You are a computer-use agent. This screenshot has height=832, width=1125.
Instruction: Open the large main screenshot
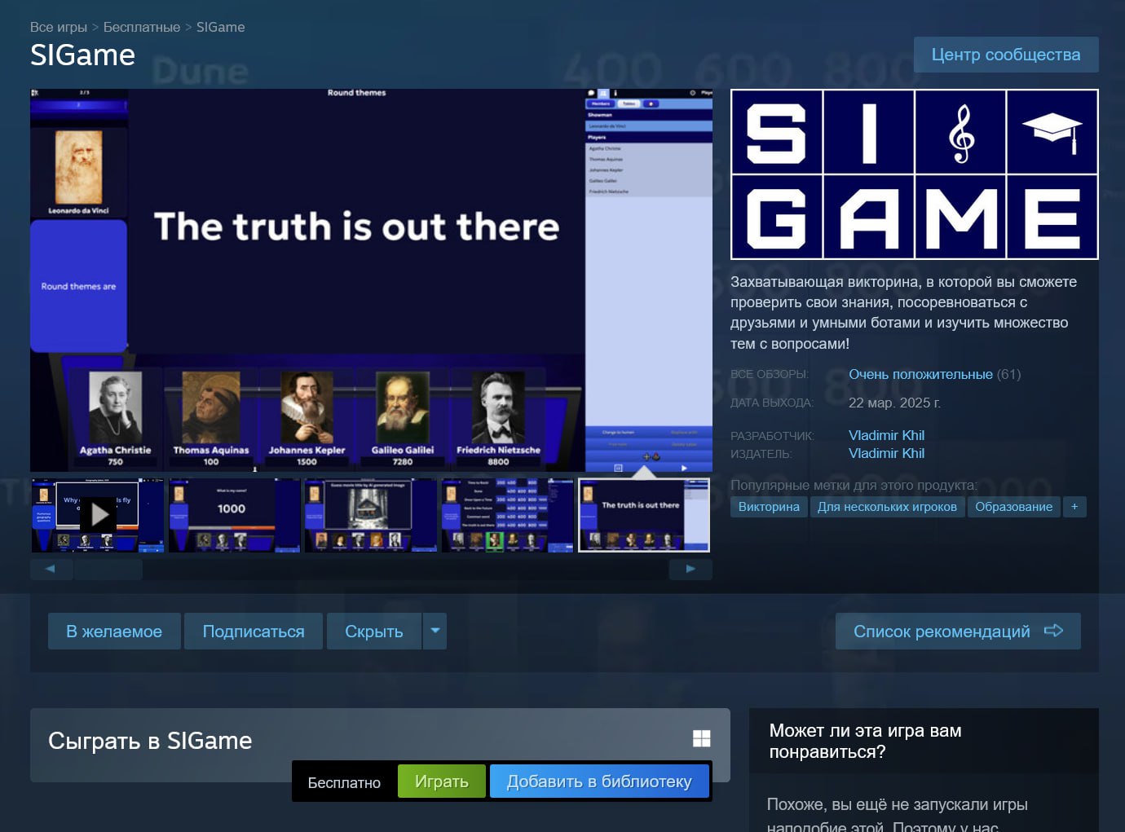coord(371,280)
